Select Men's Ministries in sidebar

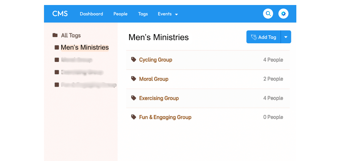point(84,48)
